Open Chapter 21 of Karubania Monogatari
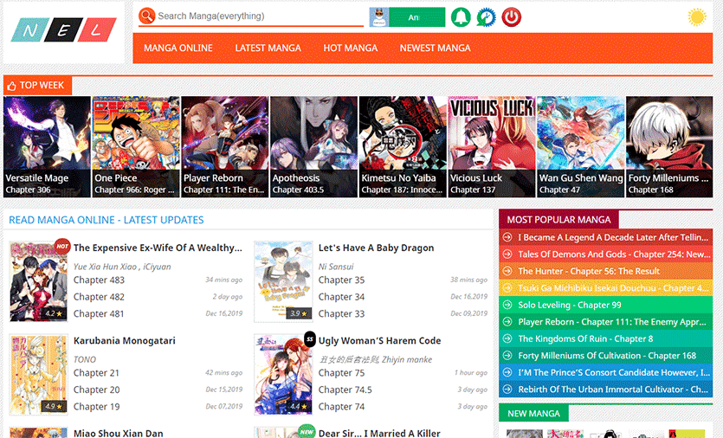 click(x=96, y=372)
